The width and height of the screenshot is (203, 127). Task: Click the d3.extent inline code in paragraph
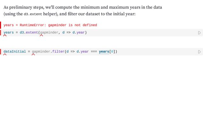32,14
